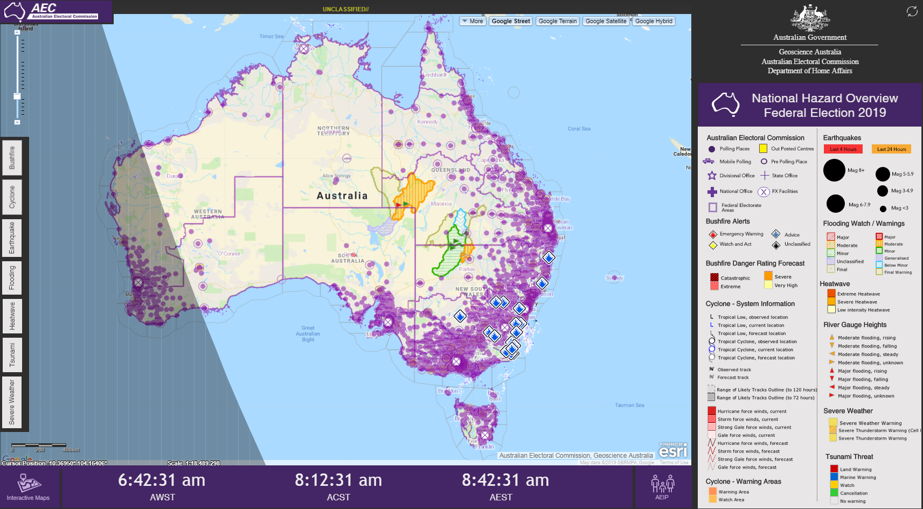Viewport: 923px width, 509px height.
Task: Expand the Last 24 Hours earthquake filter
Action: 891,149
